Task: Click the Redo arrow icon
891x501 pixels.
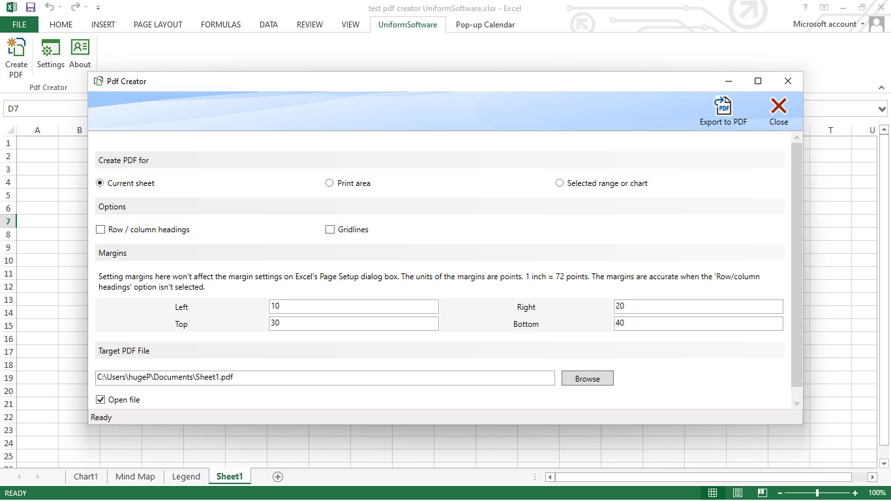Action: click(x=76, y=7)
